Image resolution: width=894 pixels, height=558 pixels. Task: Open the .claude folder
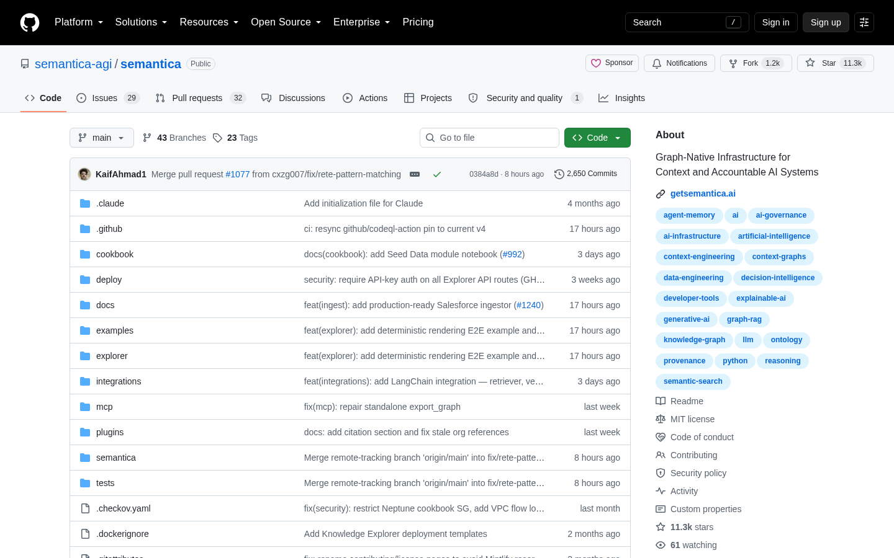(110, 203)
